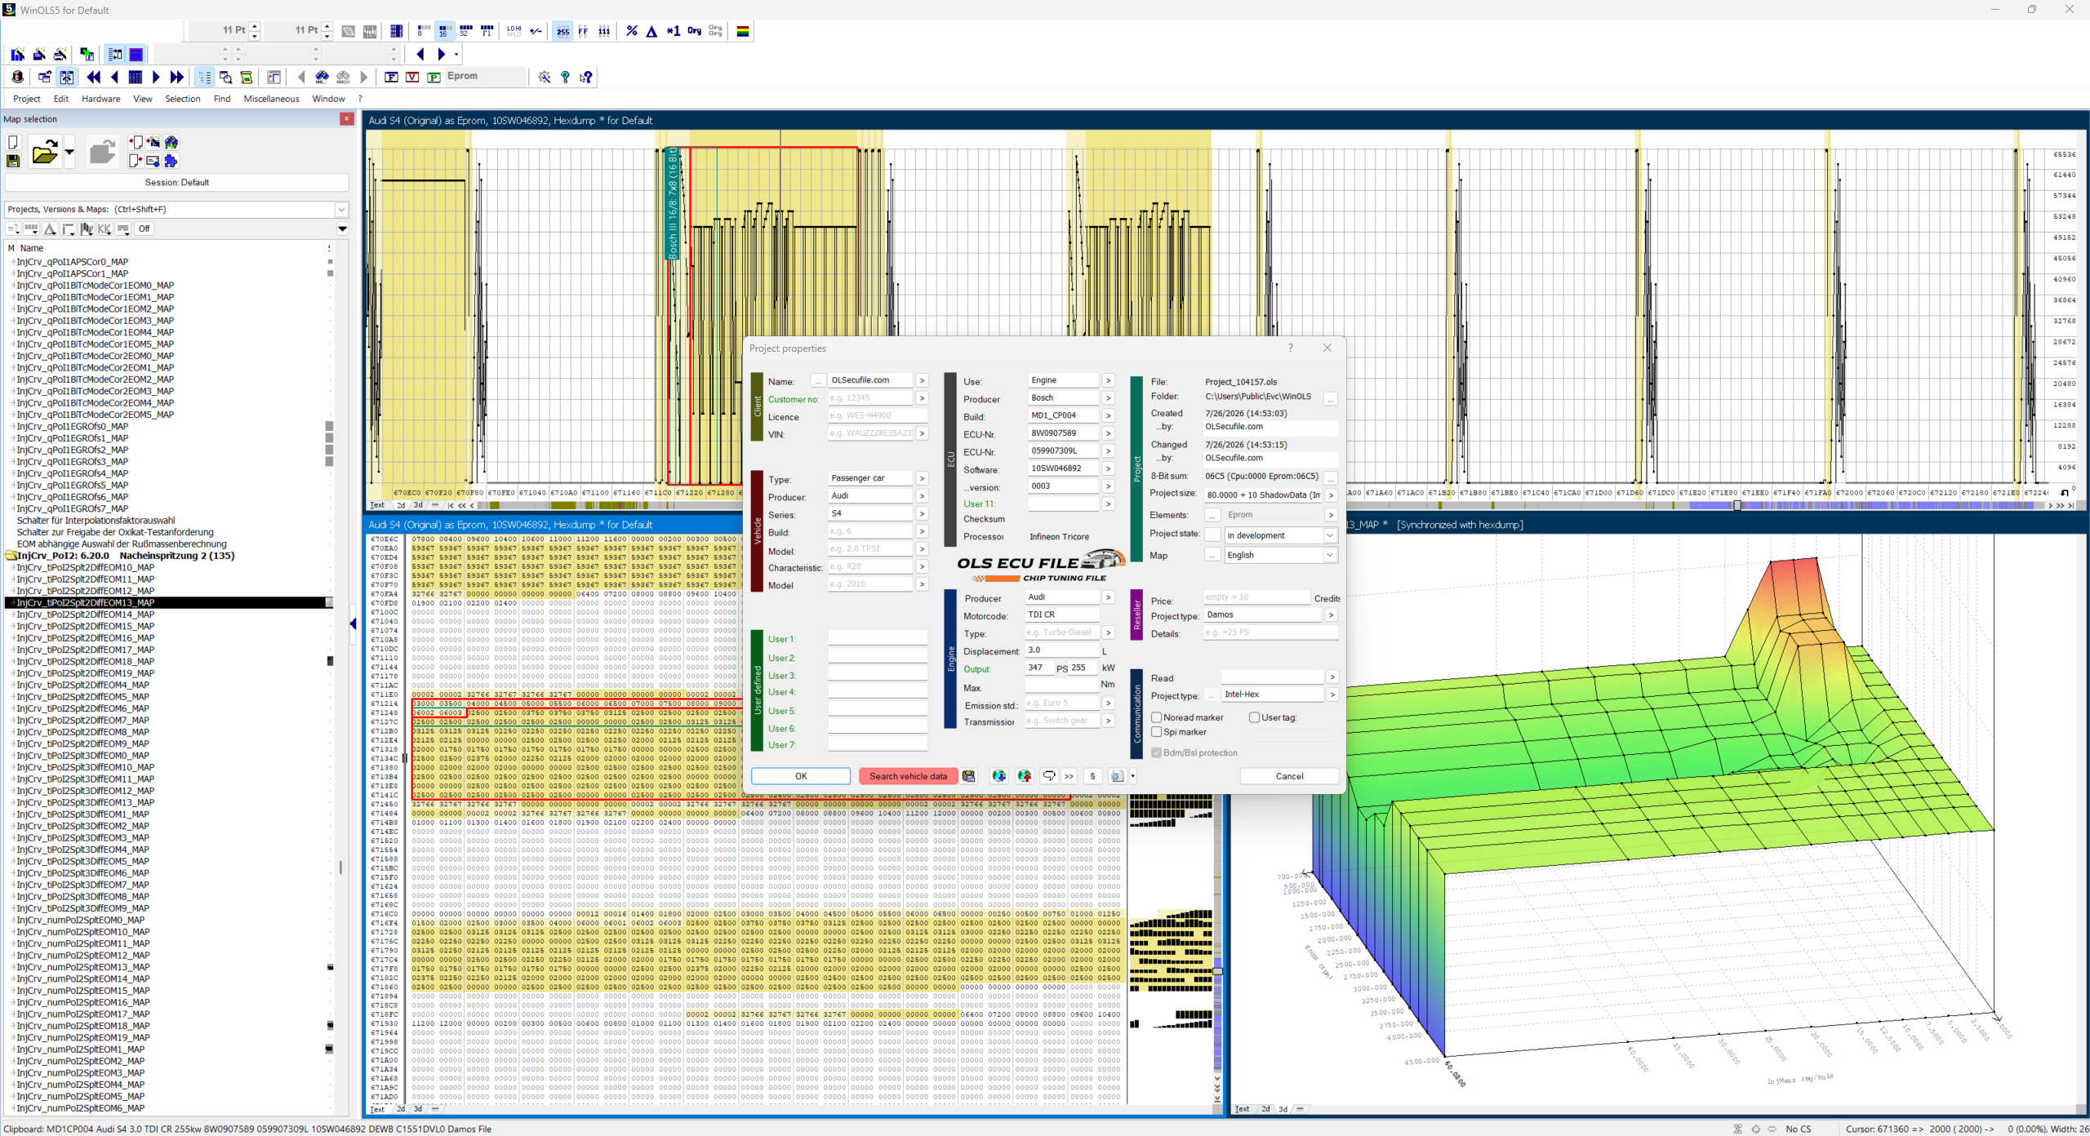
Task: Open the Project menu
Action: 27,99
